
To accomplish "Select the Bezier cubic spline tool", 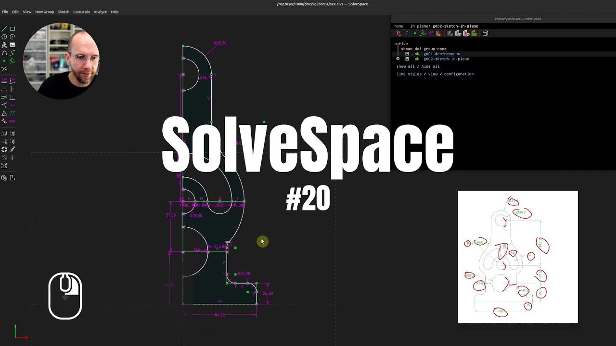I will [12, 53].
